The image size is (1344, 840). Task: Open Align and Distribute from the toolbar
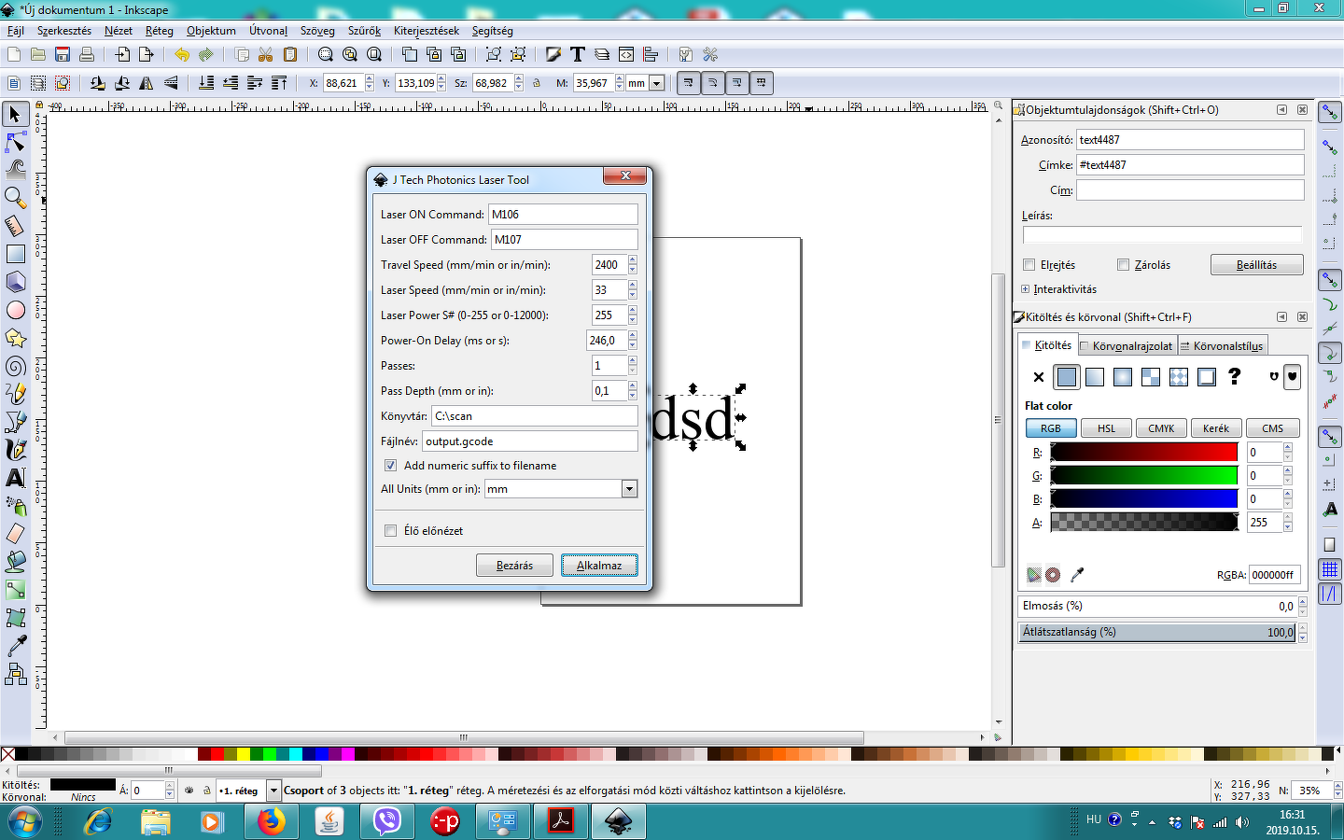(x=651, y=55)
